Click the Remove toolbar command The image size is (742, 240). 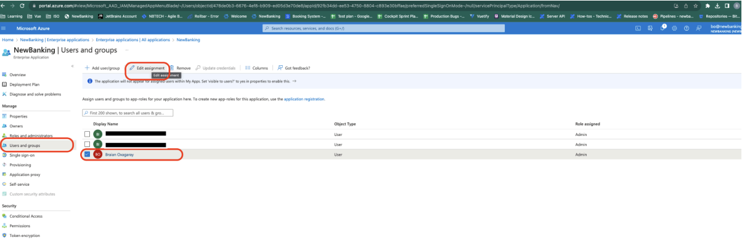pos(181,68)
